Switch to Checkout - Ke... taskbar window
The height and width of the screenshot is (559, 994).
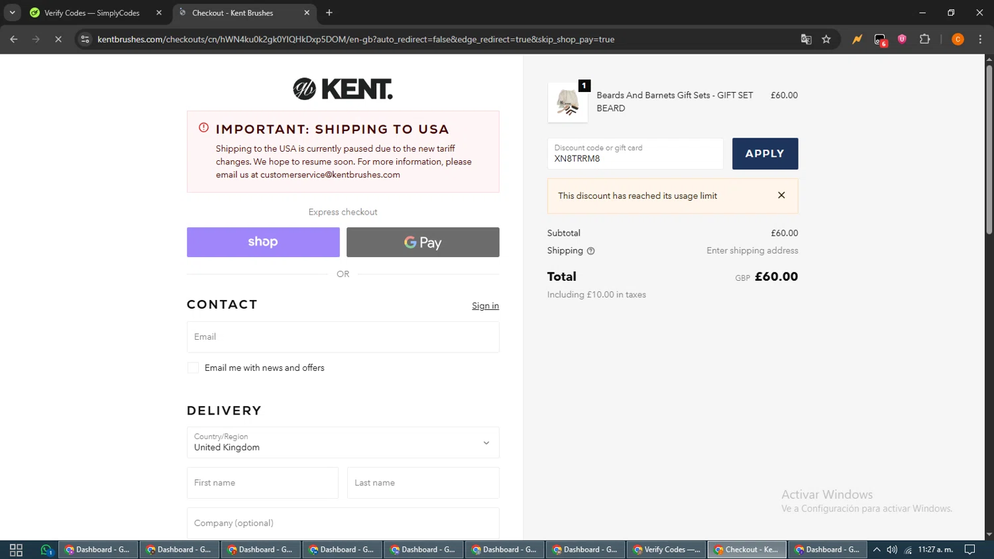747,550
